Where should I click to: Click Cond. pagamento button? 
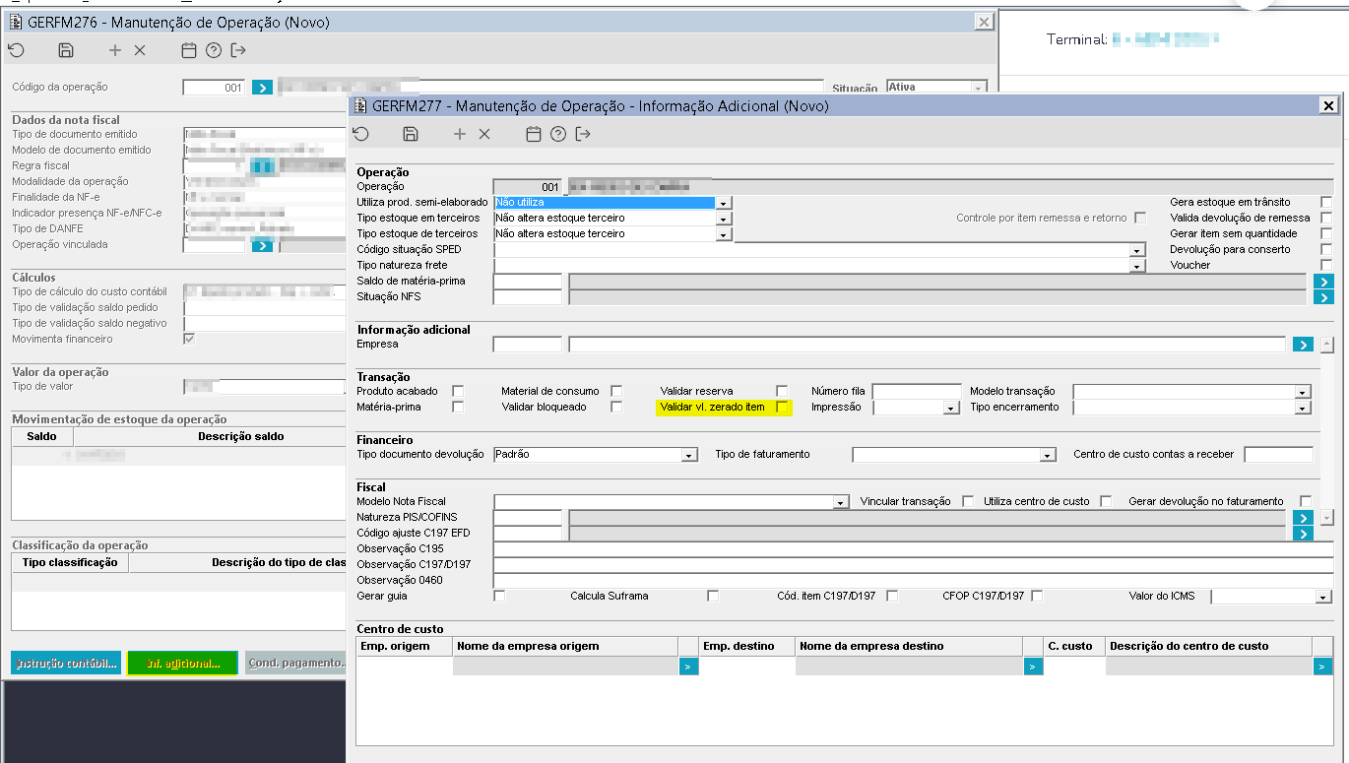[x=295, y=663]
